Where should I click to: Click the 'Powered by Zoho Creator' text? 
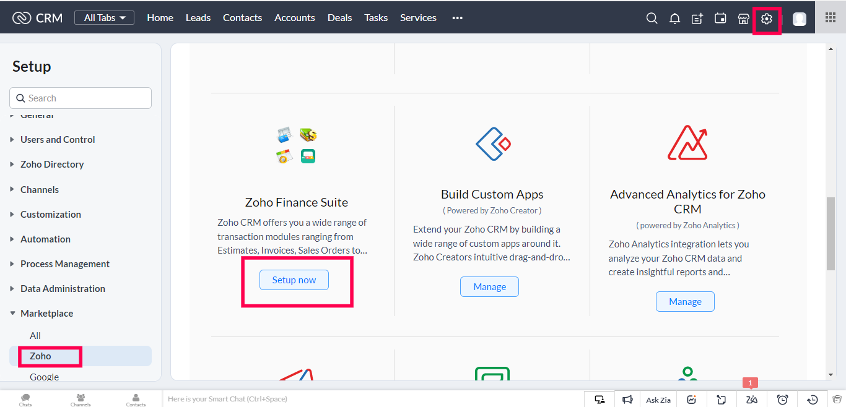coord(492,210)
